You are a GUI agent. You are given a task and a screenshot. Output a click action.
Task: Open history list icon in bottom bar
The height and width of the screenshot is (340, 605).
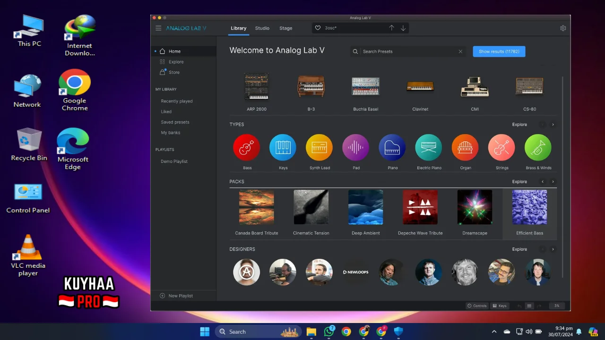coord(529,306)
